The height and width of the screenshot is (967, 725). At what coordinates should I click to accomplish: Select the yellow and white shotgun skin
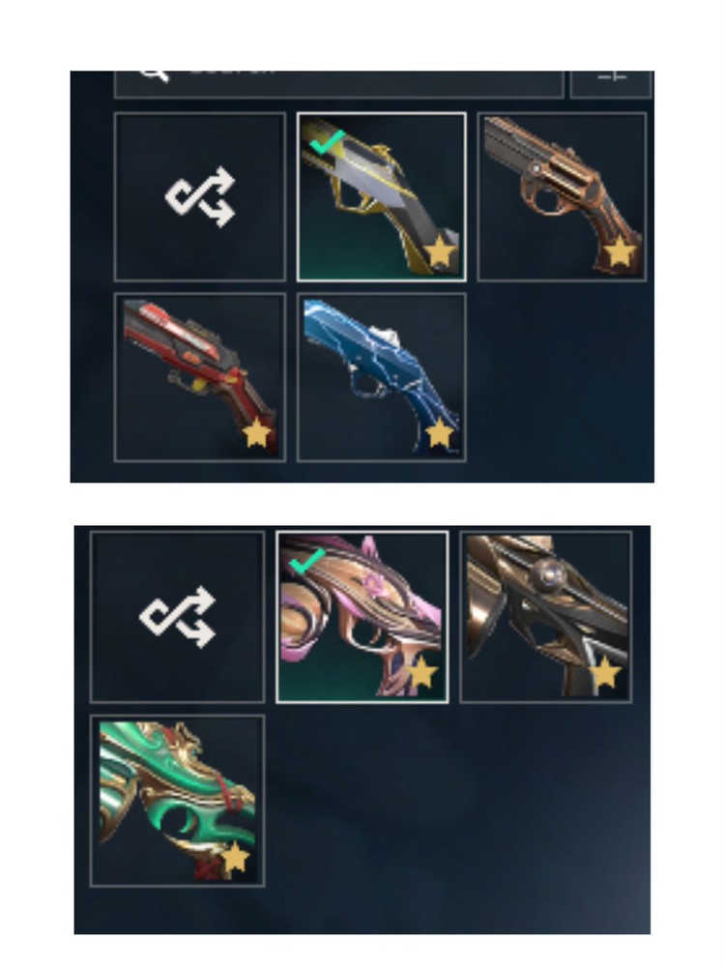tap(382, 196)
